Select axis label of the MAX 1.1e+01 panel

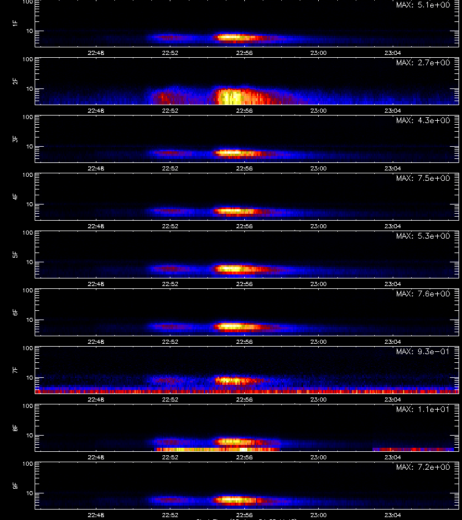click(15, 428)
